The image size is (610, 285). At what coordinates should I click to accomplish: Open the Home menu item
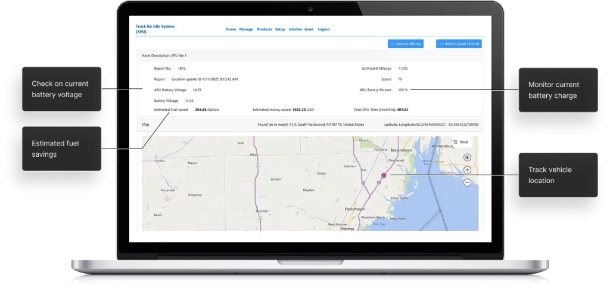pos(231,29)
